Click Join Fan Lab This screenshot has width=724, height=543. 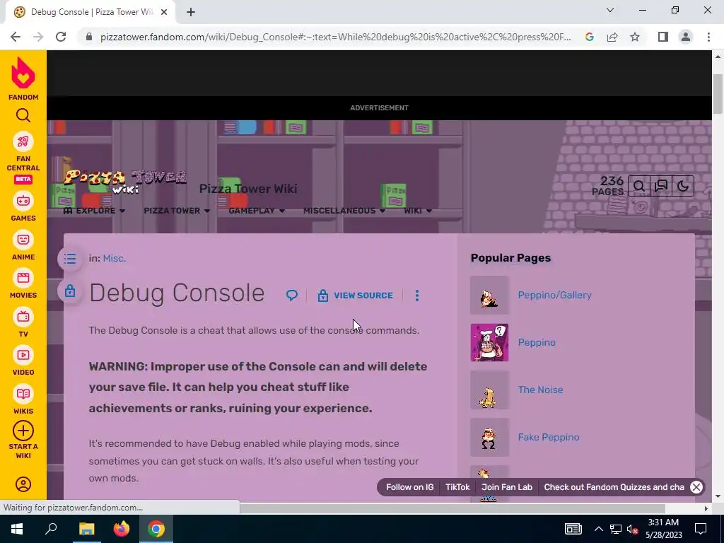(507, 487)
